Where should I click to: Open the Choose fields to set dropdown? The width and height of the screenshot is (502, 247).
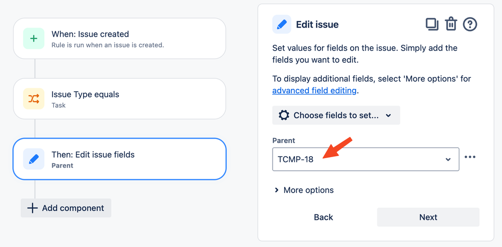pos(336,115)
